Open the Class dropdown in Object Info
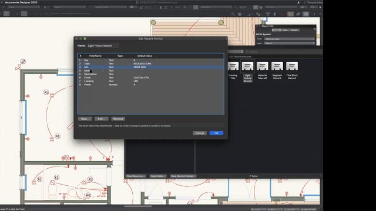The width and height of the screenshot is (376, 211). [290, 39]
